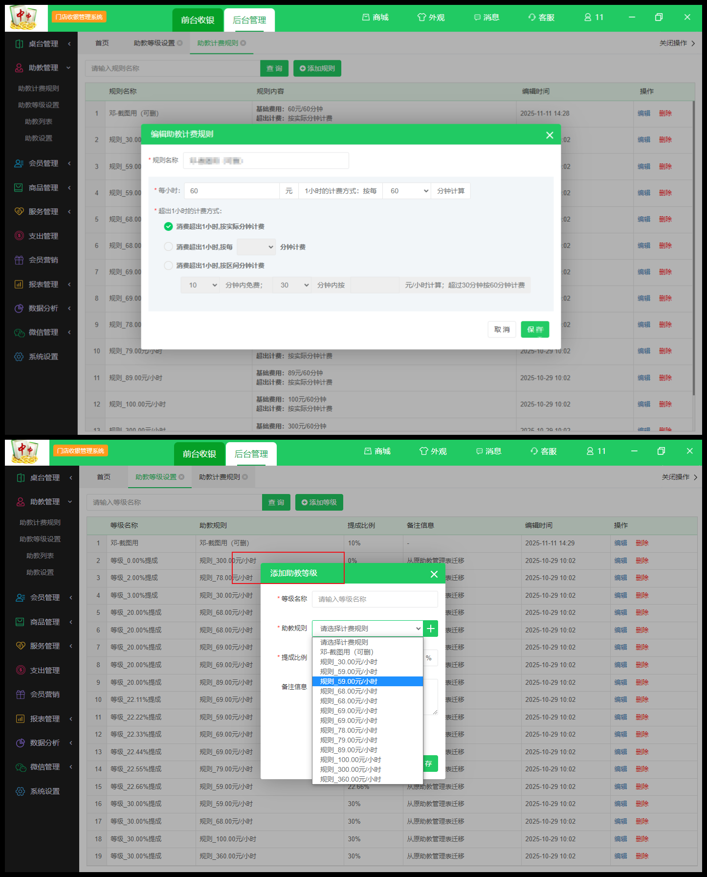Click the rules table vertical scrollbar
The width and height of the screenshot is (707, 877).
693,245
